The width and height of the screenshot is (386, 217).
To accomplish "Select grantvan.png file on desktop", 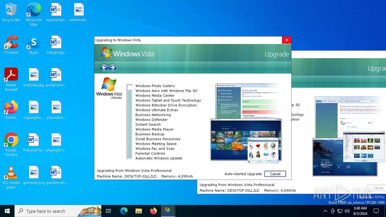I will (33, 175).
